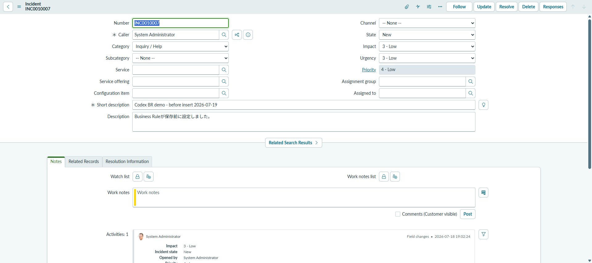
Task: Click the Resolve button
Action: coord(507,7)
